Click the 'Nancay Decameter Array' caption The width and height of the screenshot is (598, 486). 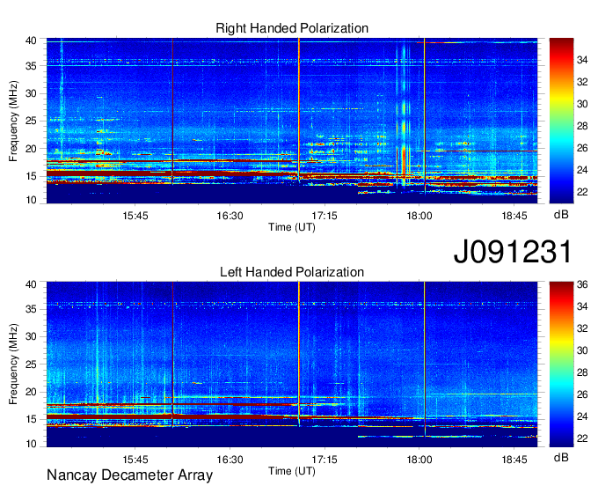pyautogui.click(x=129, y=475)
